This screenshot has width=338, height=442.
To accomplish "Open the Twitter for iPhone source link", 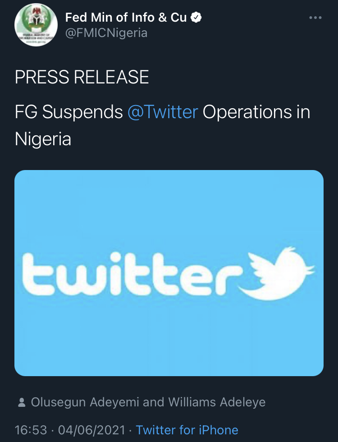I will tap(187, 430).
